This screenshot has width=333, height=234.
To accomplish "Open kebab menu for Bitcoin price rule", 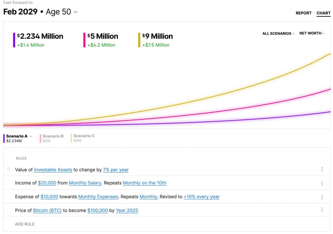I will (322, 210).
